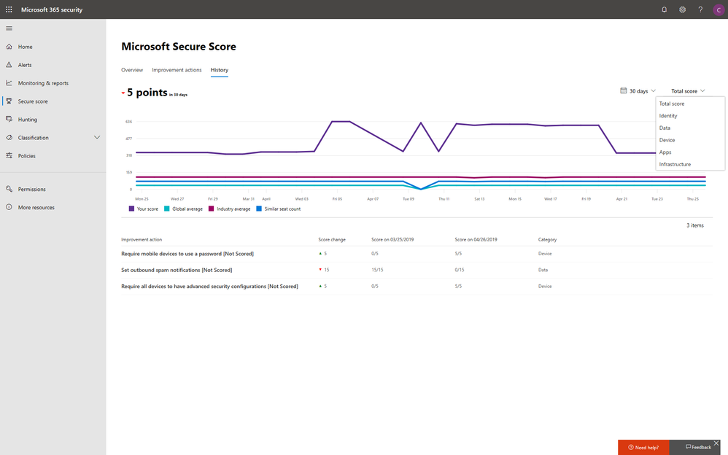Select Infrastructure from the dropdown list
This screenshot has width=728, height=455.
675,164
